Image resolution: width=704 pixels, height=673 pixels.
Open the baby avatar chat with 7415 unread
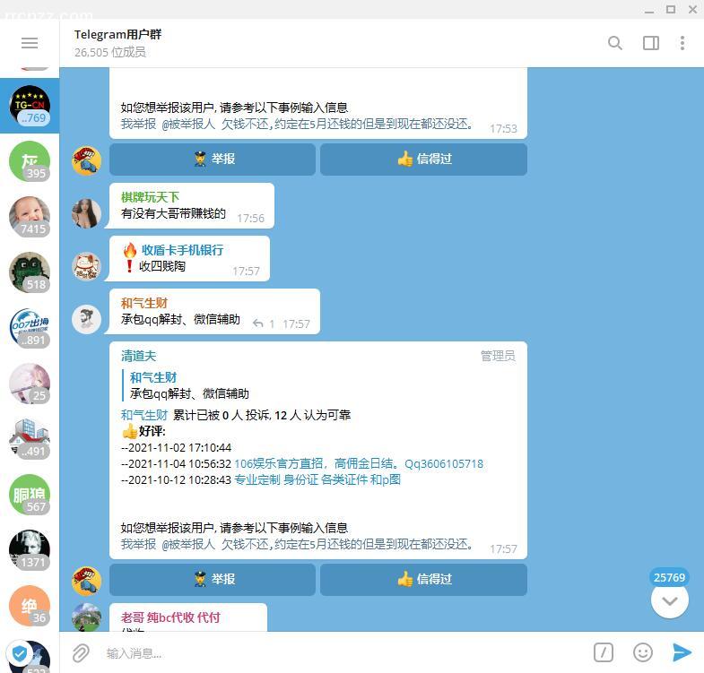click(30, 217)
